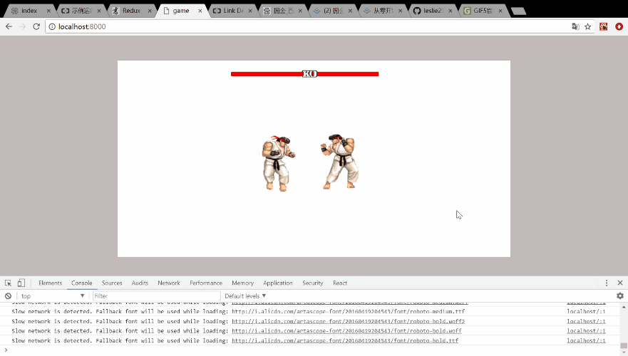Select the game browser tab
The height and width of the screenshot is (356, 628).
pyautogui.click(x=181, y=11)
